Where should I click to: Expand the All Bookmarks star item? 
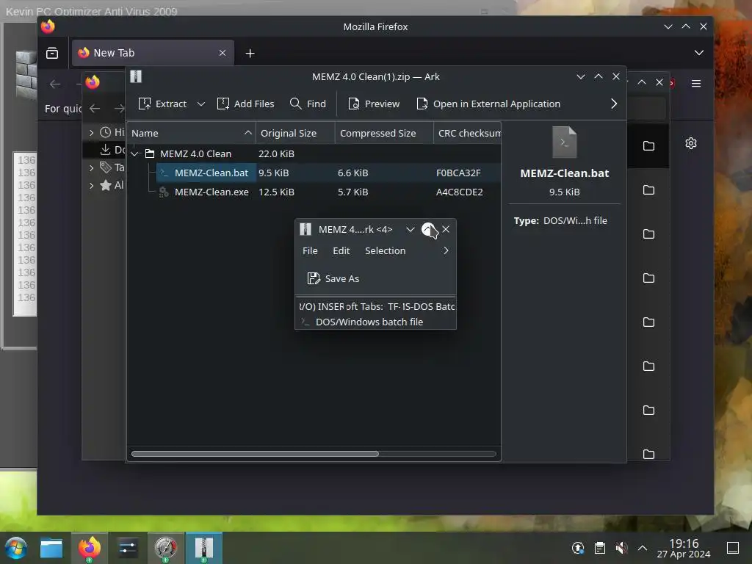click(92, 186)
